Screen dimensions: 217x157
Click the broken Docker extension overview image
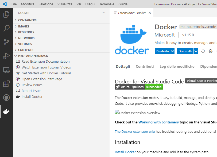pyautogui.click(x=137, y=113)
